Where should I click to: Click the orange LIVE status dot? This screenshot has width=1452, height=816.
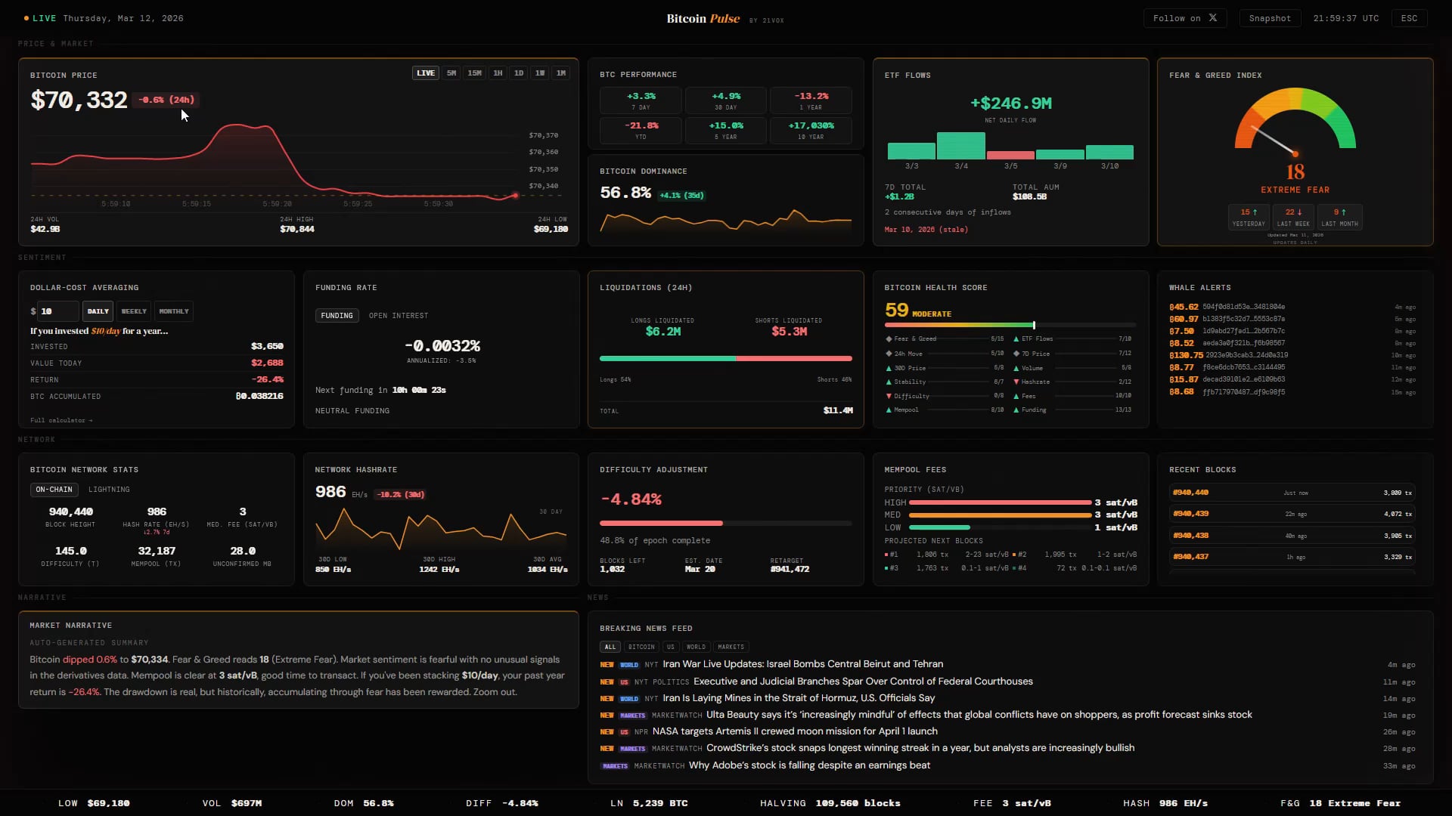pos(26,18)
